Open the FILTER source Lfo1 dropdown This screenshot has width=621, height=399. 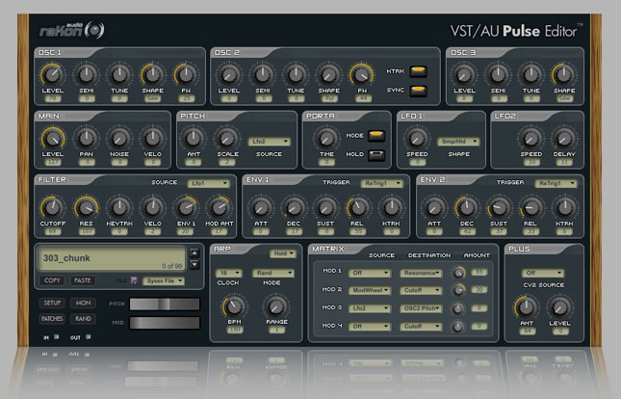(x=208, y=183)
